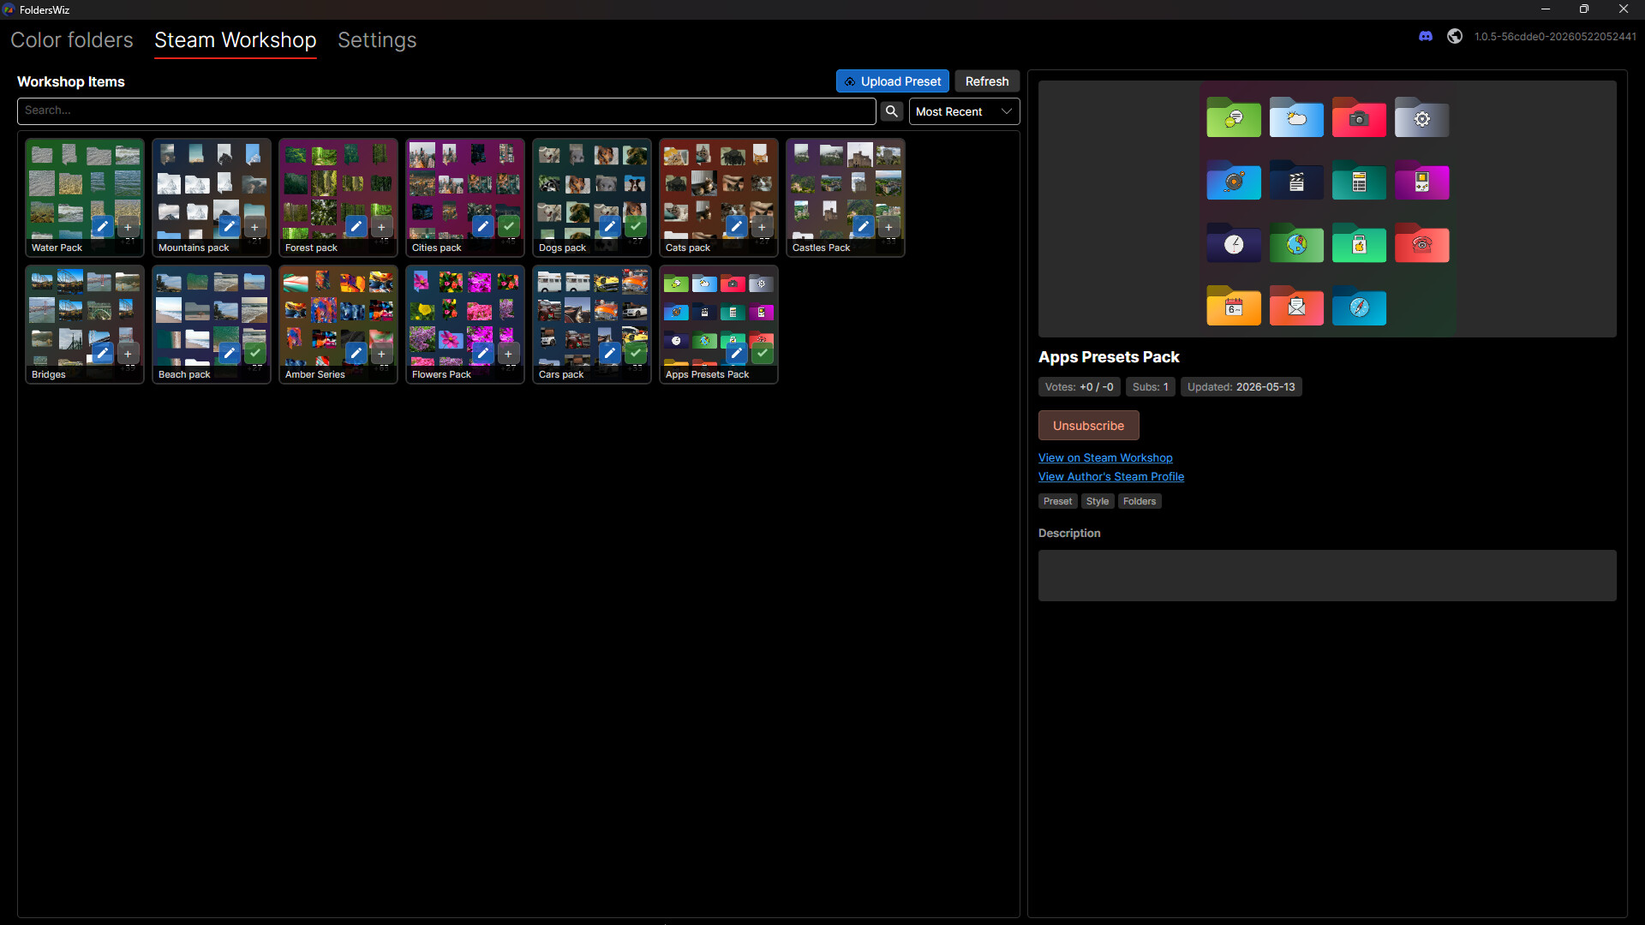Click the pencil icon on Castles Pack
This screenshot has height=925, width=1645.
click(863, 227)
